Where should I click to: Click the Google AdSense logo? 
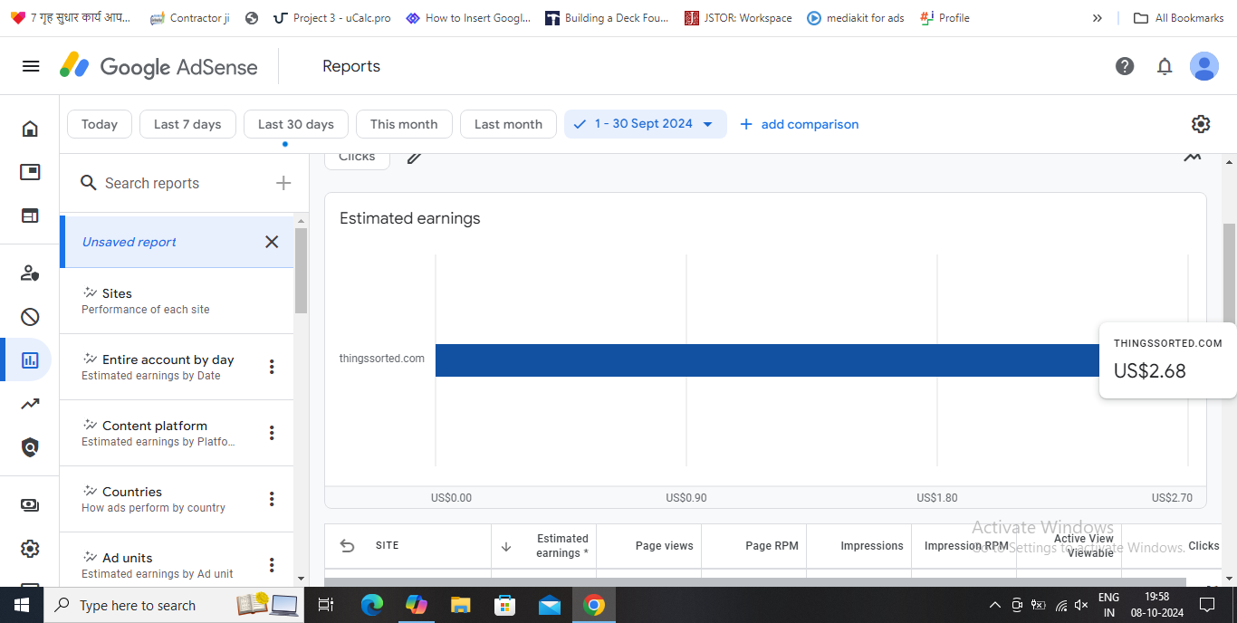[x=158, y=66]
